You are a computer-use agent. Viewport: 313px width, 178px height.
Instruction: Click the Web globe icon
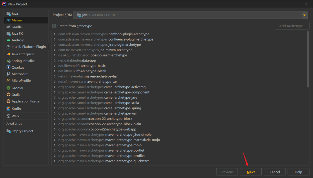click(8, 116)
